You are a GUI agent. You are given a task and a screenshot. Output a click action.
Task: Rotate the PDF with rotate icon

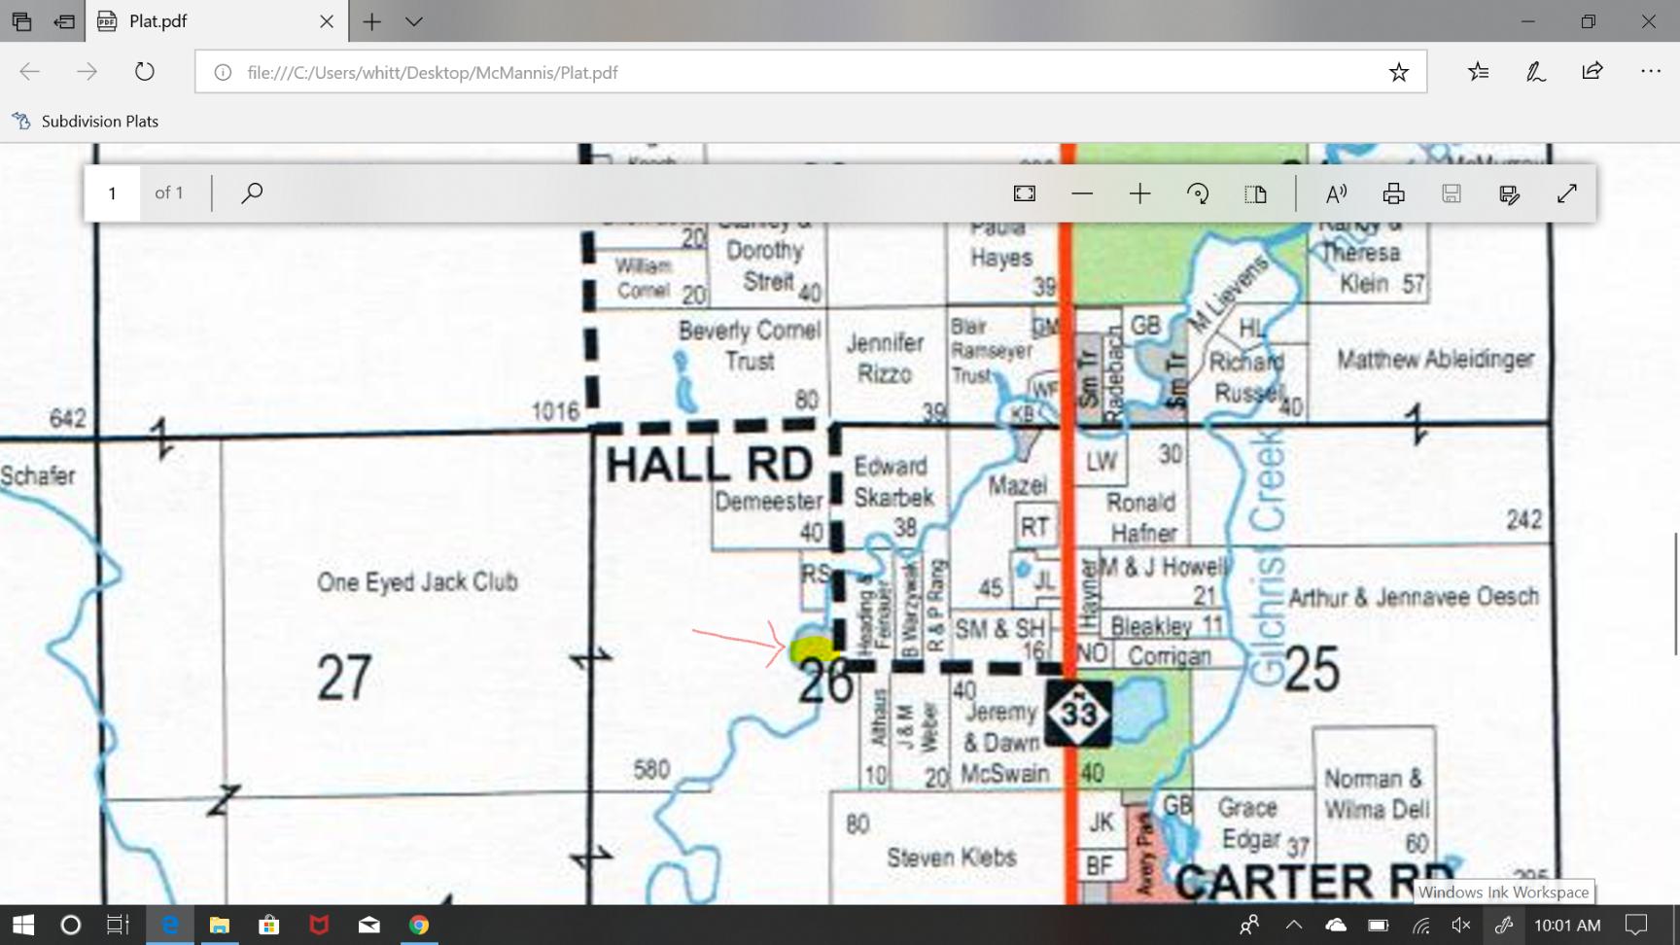point(1198,193)
